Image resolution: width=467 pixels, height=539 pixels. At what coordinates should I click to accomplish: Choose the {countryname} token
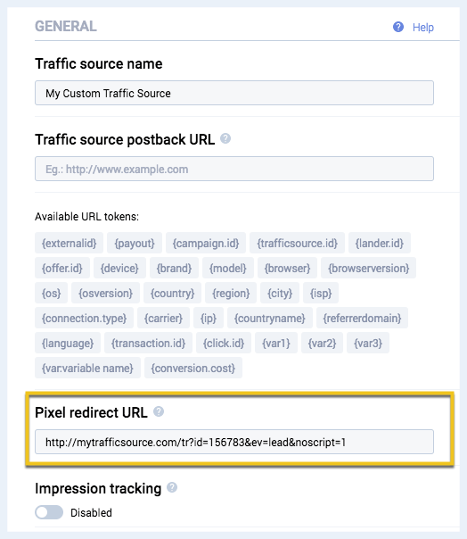pos(270,318)
